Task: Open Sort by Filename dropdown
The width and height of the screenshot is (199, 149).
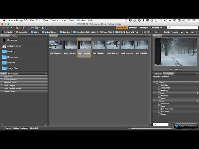Action: pos(172,32)
